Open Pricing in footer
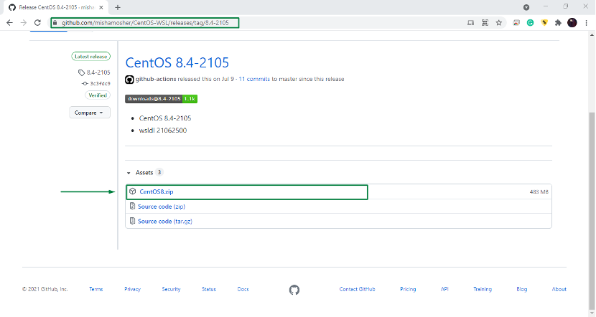Image resolution: width=596 pixels, height=317 pixels. point(408,289)
